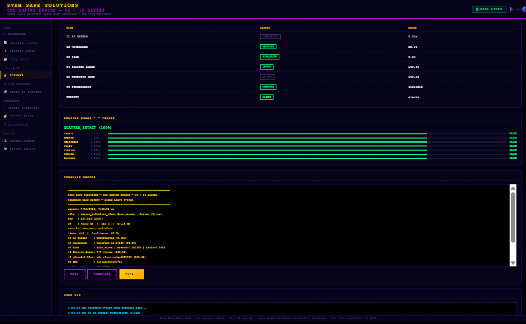Screen dimensions: 526x324
Task: Click the Stem Safe Solutions title
Action: [43, 5]
